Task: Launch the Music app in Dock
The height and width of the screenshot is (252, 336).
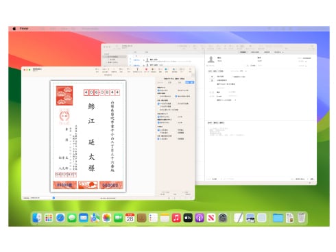Action: point(176,218)
